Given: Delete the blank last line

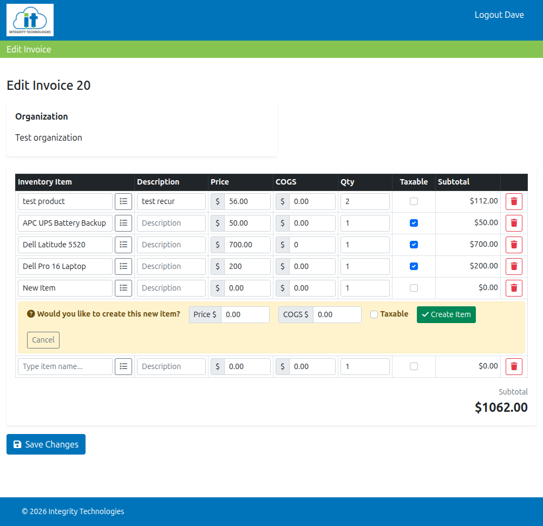Looking at the screenshot, I should pyautogui.click(x=514, y=366).
